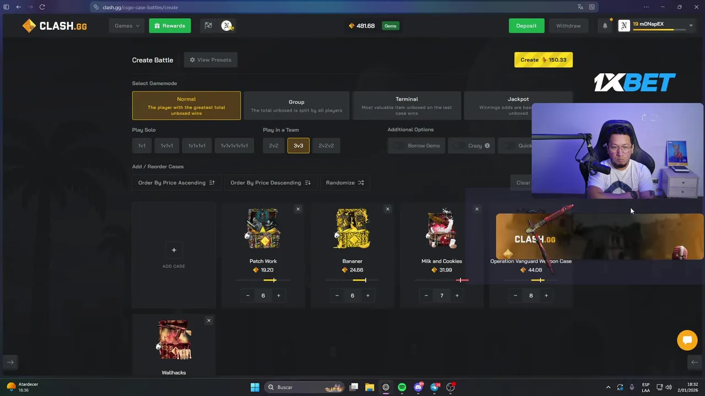The width and height of the screenshot is (705, 396).
Task: Open the notifications bell
Action: pyautogui.click(x=605, y=26)
